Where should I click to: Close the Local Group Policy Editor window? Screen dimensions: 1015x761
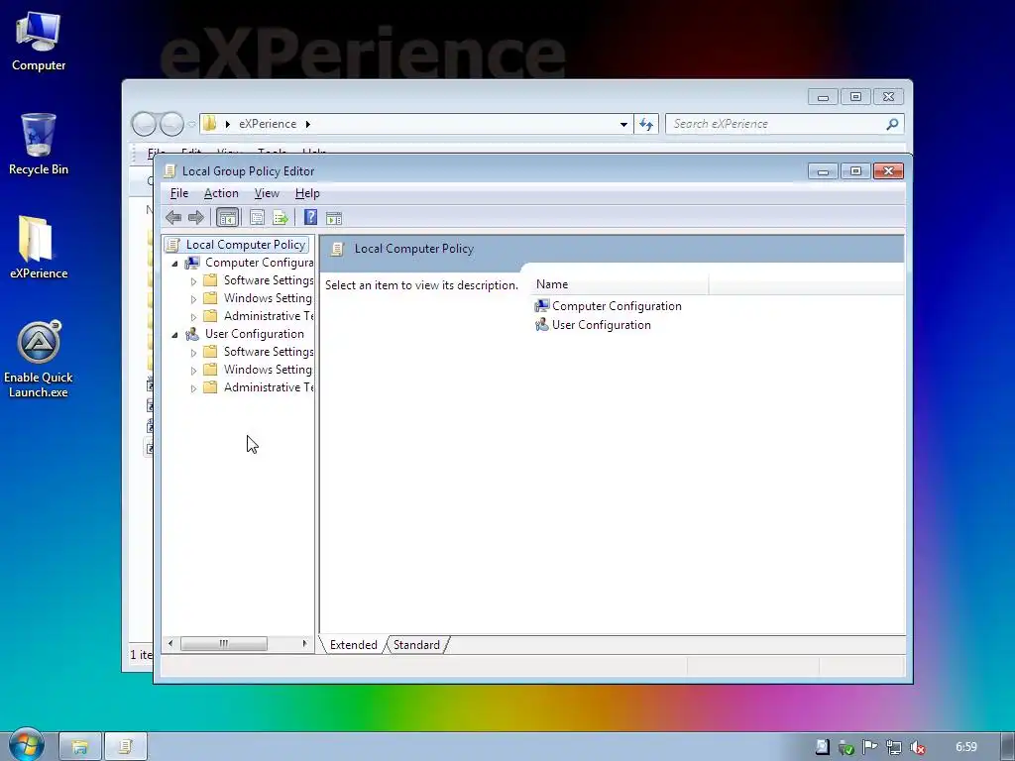(x=888, y=171)
